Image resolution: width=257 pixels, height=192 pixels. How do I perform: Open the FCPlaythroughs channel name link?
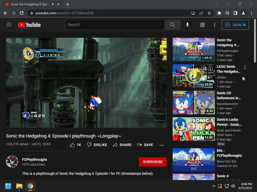click(x=35, y=159)
